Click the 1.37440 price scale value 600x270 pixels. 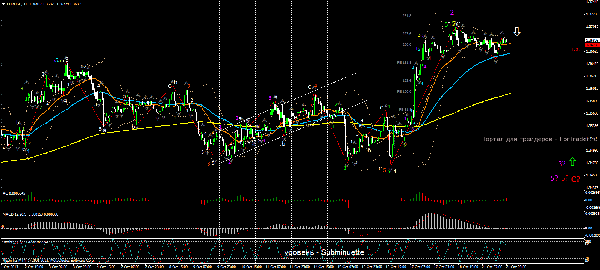point(592,2)
